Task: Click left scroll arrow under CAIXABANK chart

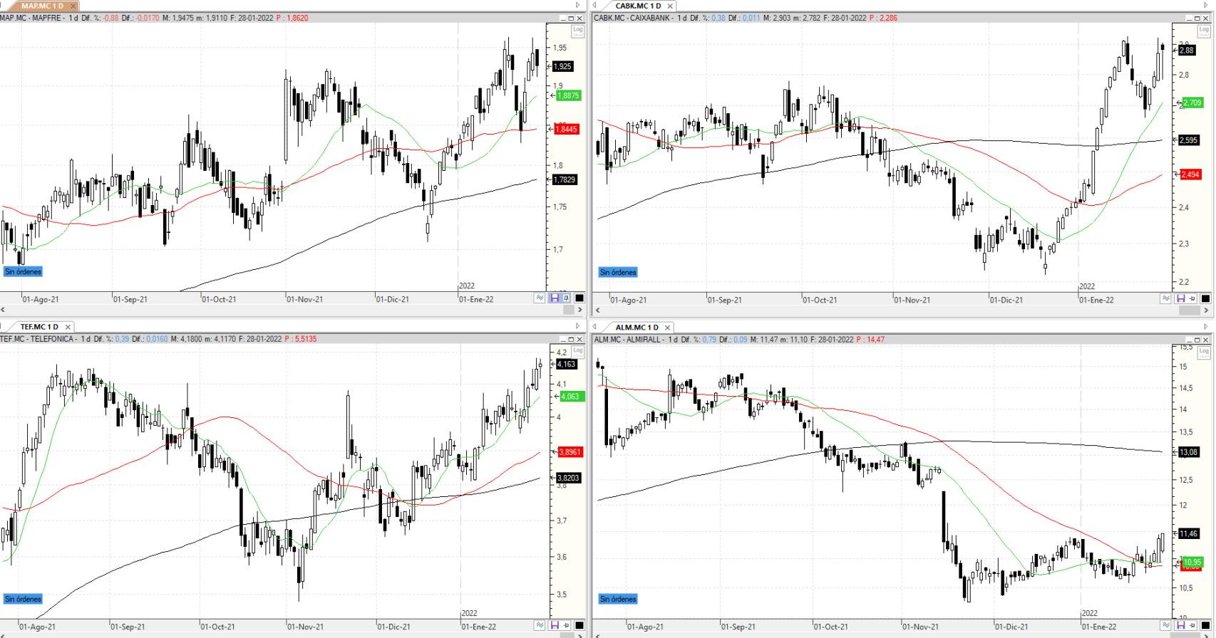Action: [x=597, y=310]
